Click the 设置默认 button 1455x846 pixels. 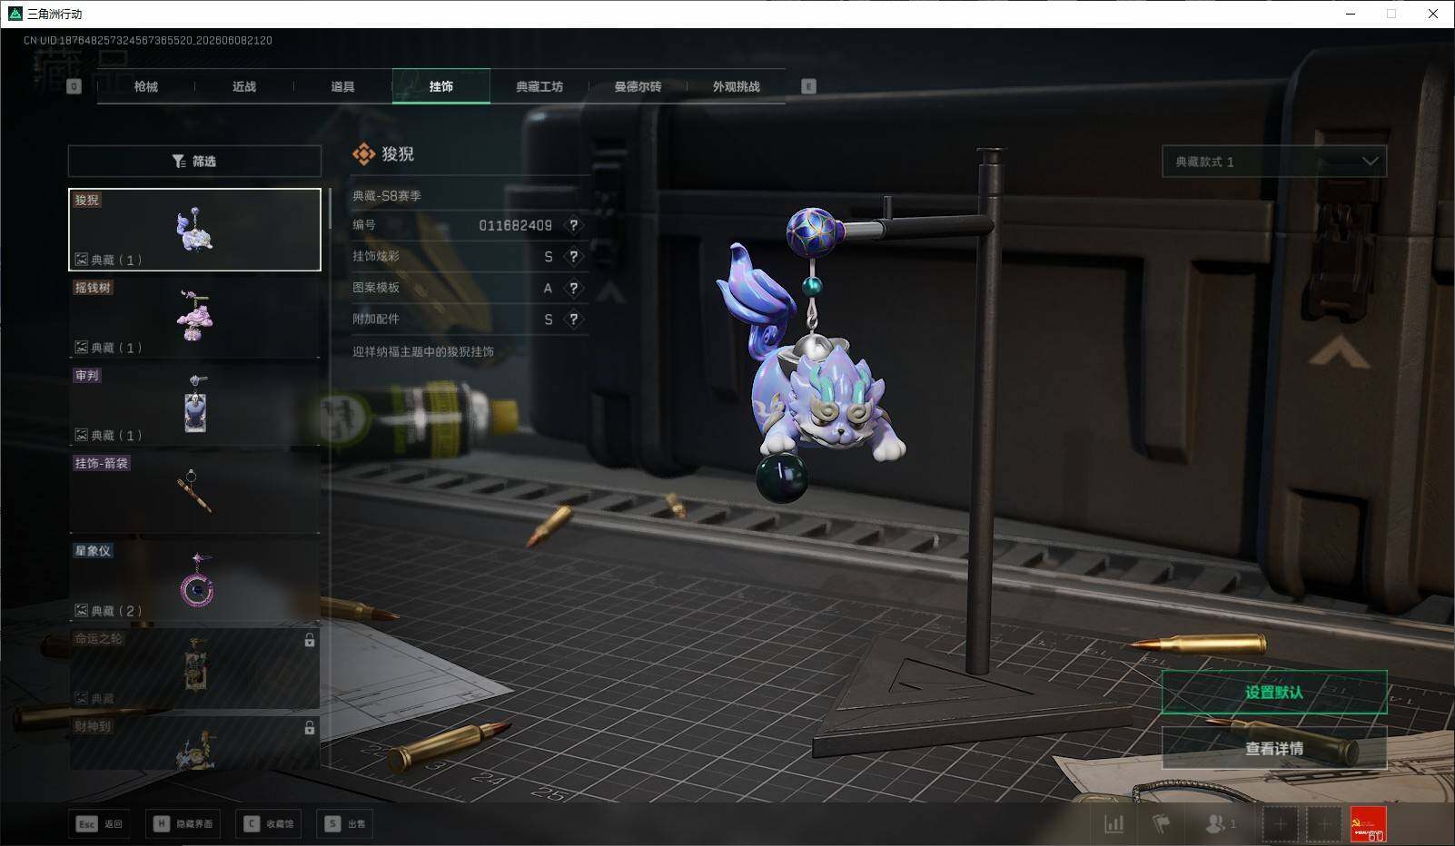[x=1274, y=693]
